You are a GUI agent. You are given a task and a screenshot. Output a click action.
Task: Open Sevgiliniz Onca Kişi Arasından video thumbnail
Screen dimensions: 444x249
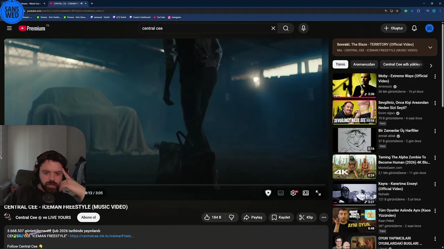click(x=354, y=112)
